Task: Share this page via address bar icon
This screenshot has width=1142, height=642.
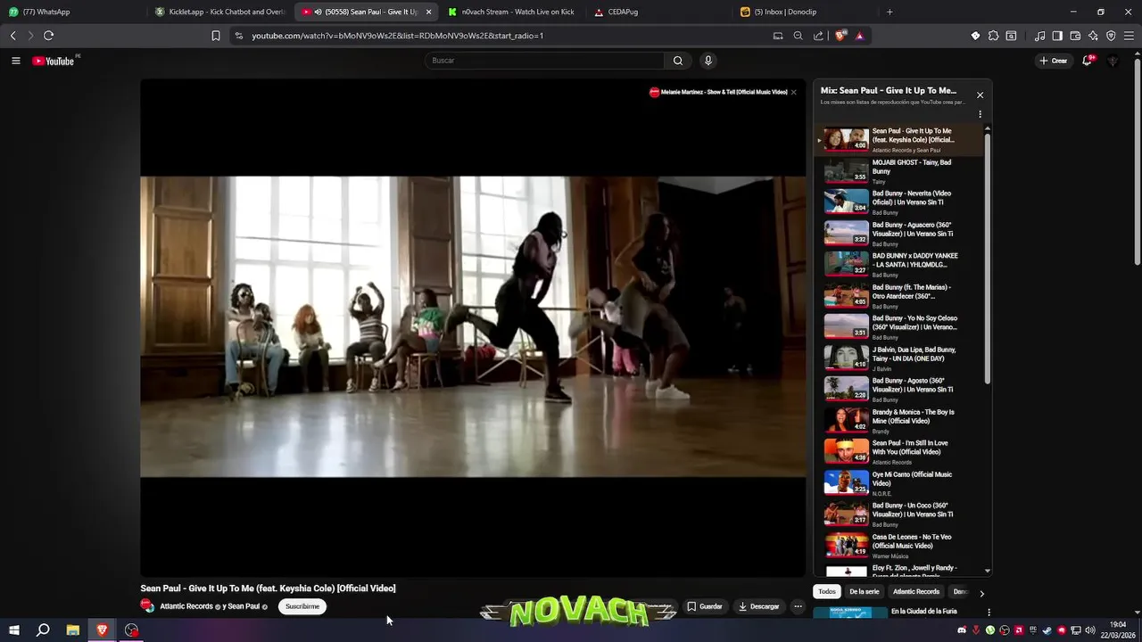Action: point(818,36)
